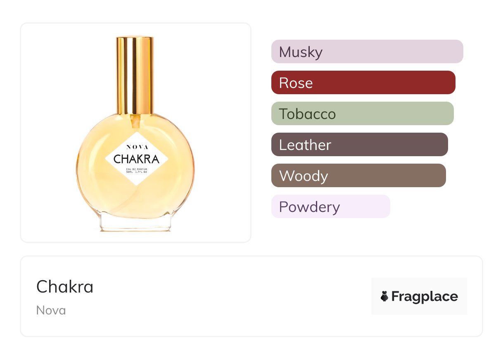Screen dimensions: 503x357
Task: Select the Powdery accord bar
Action: pos(330,207)
